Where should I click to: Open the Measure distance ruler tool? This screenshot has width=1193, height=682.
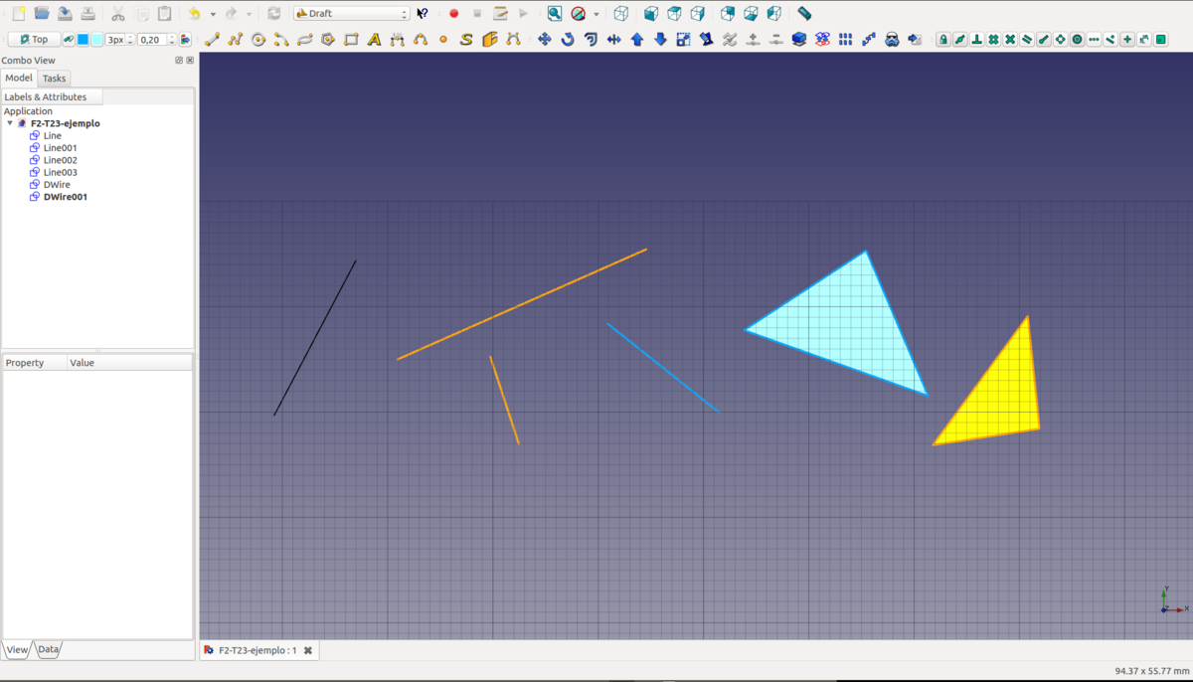click(x=804, y=14)
